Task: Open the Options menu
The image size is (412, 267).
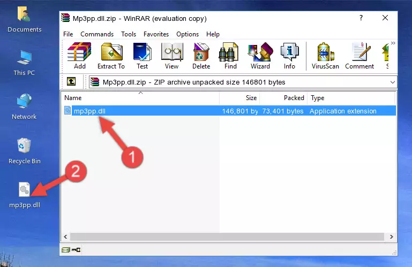Action: click(188, 34)
